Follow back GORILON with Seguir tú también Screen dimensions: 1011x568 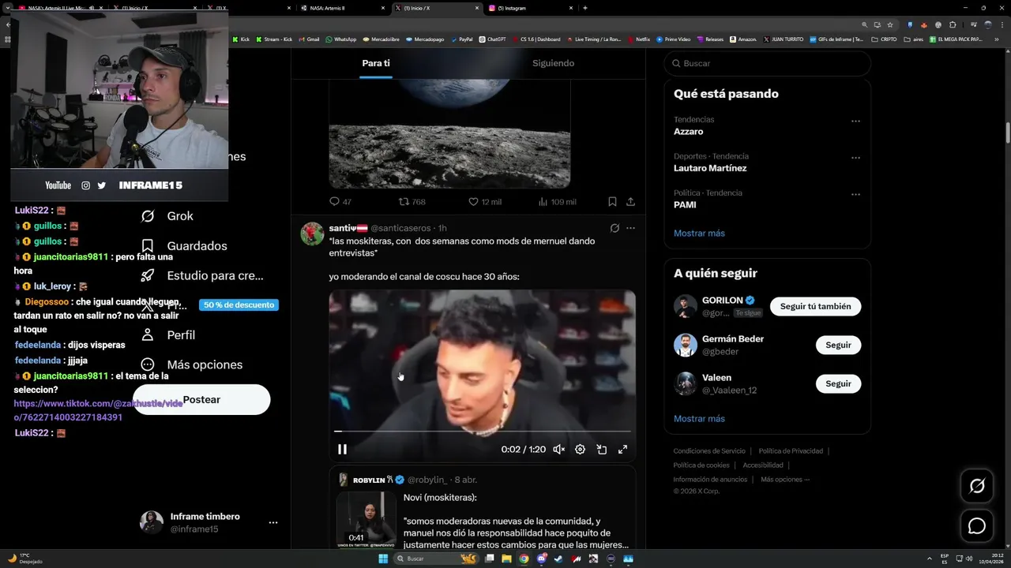[x=815, y=306]
